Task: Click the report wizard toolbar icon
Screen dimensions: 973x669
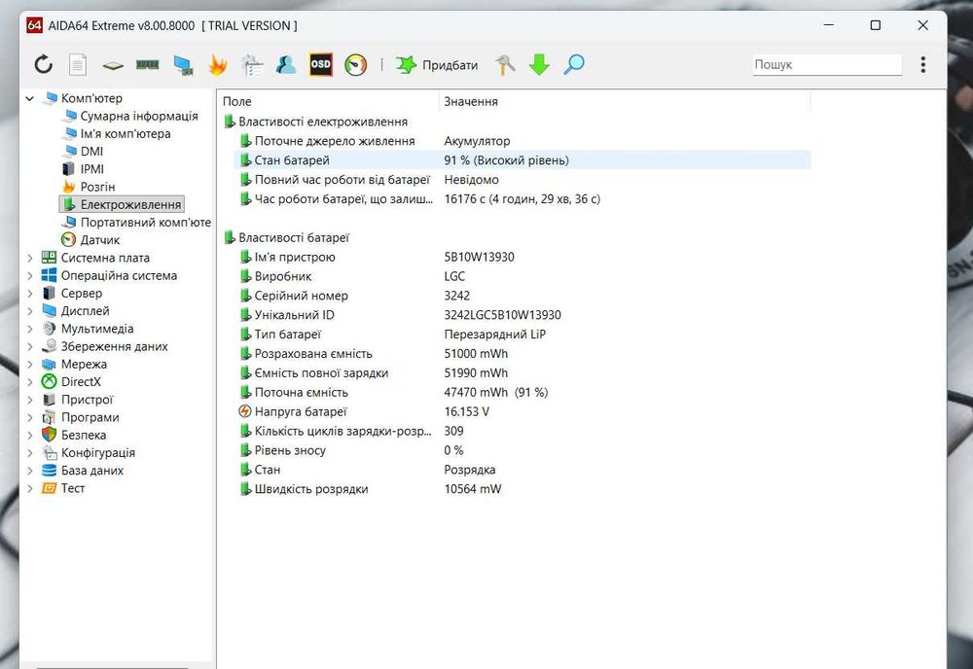Action: pos(252,65)
